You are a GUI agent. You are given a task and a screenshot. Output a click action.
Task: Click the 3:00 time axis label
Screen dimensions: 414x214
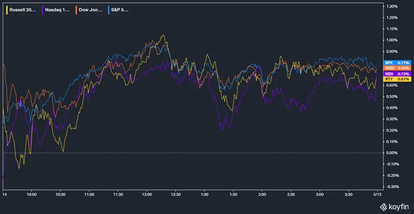tap(320, 195)
